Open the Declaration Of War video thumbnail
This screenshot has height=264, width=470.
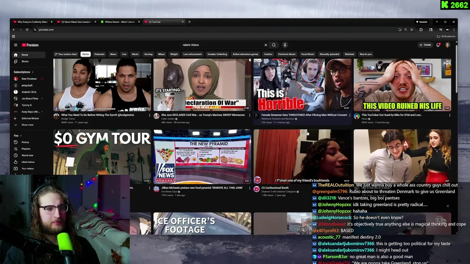coord(202,85)
